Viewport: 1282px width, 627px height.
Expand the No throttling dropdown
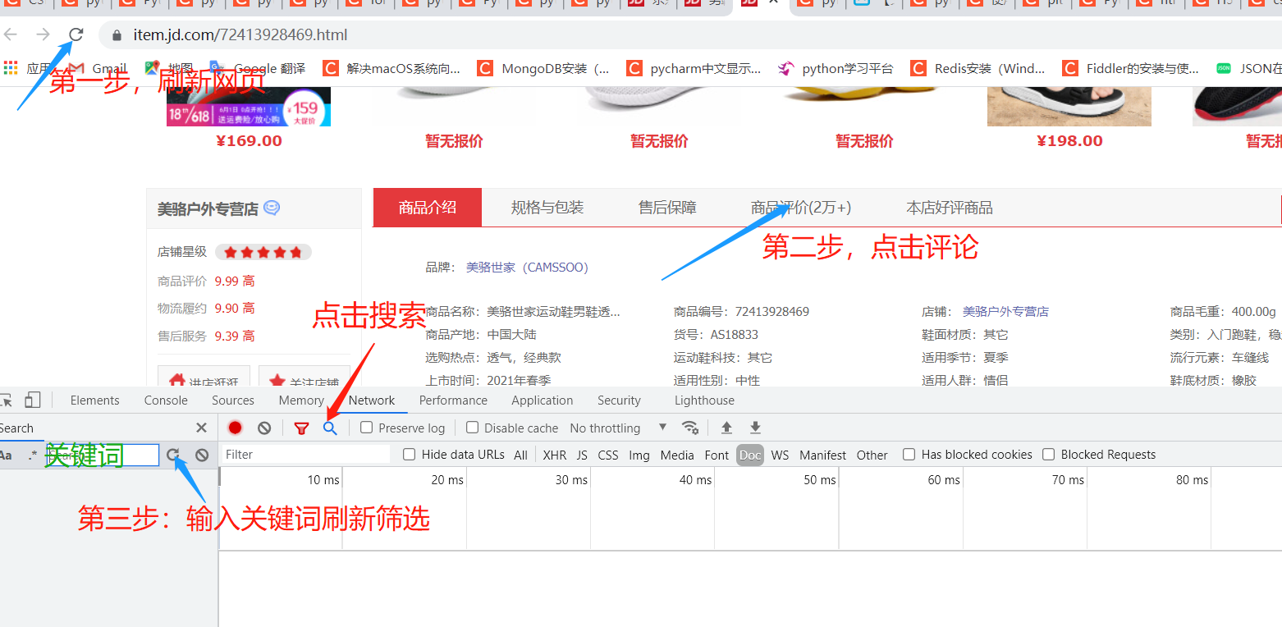pos(618,428)
